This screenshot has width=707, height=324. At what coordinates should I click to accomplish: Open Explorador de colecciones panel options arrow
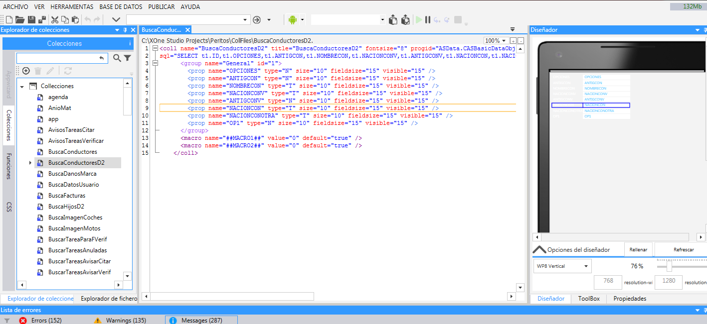(117, 30)
